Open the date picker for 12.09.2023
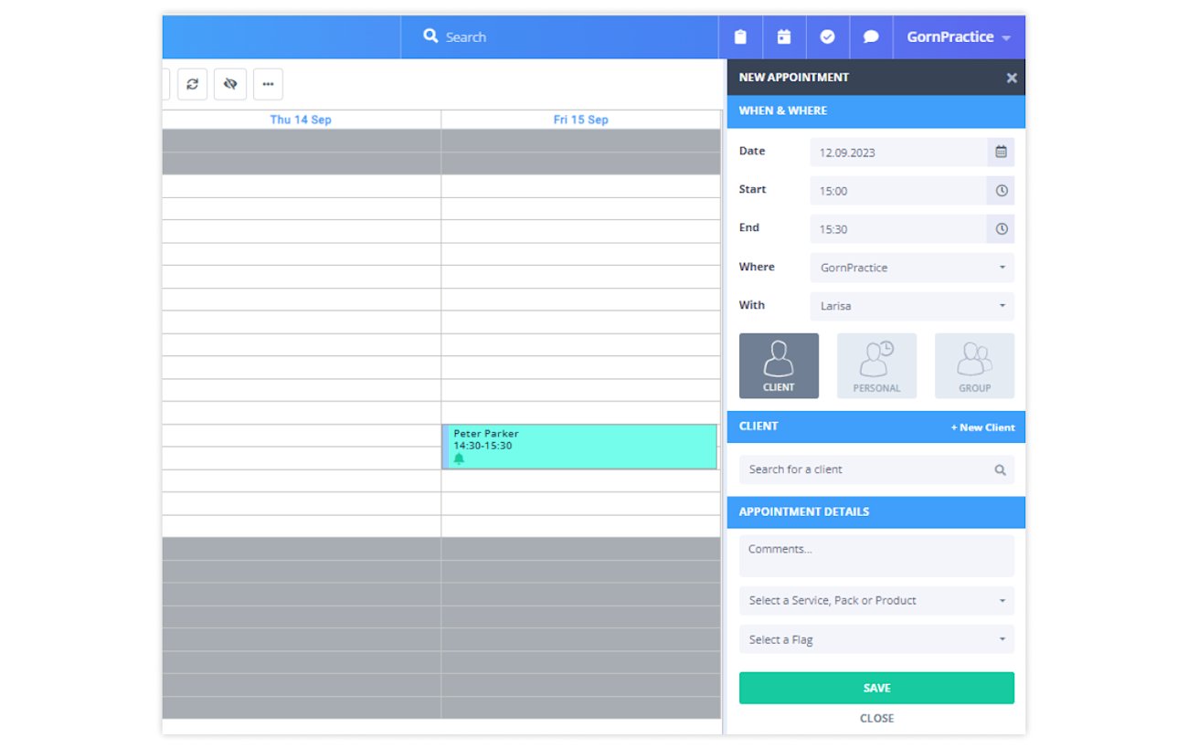The height and width of the screenshot is (748, 1188). point(1002,152)
